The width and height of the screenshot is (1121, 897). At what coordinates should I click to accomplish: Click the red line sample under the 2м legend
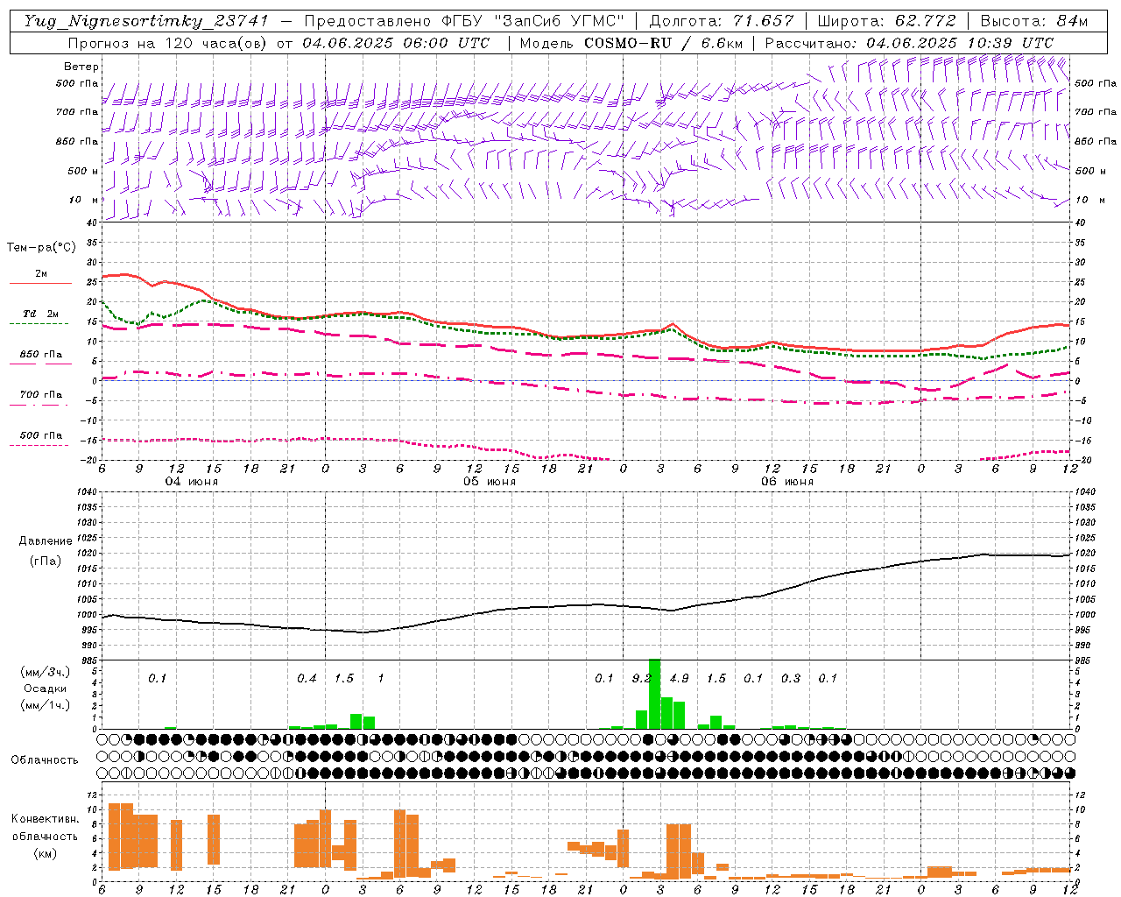(x=40, y=283)
